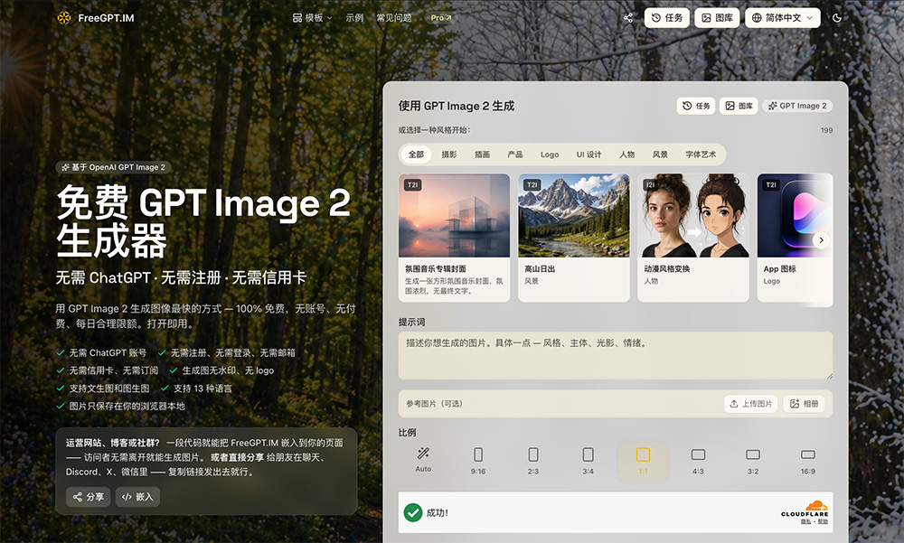Select the 字体艺术 style tab
904x543 pixels.
701,154
